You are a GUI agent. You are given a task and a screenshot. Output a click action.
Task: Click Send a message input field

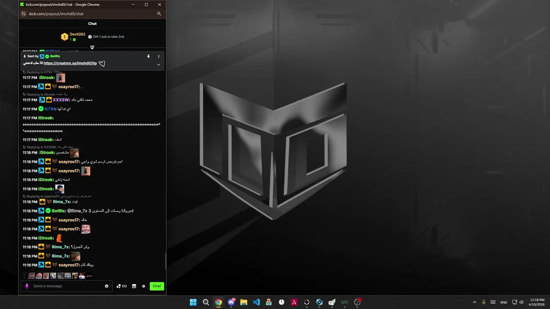click(x=67, y=286)
